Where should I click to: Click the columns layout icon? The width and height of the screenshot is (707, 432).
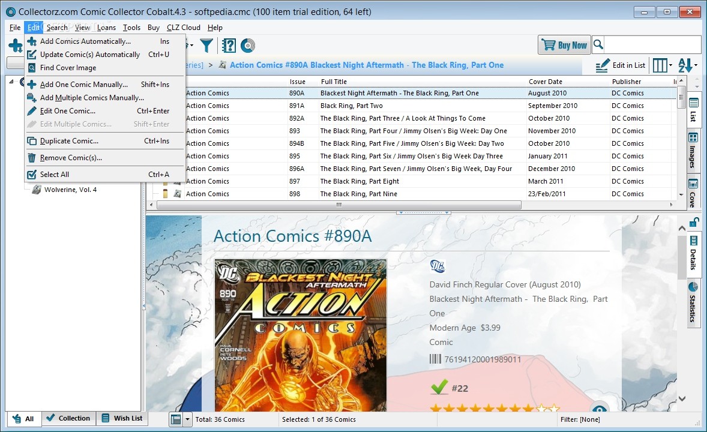coord(660,65)
